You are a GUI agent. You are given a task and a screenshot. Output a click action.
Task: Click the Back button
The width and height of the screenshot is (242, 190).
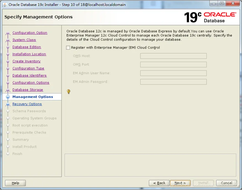[x=159, y=183]
